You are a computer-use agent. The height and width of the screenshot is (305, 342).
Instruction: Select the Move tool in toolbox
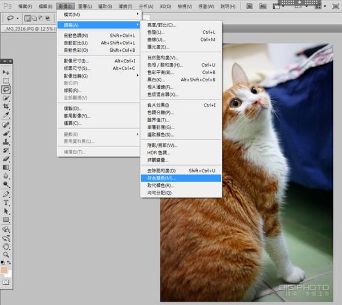[x=6, y=73]
